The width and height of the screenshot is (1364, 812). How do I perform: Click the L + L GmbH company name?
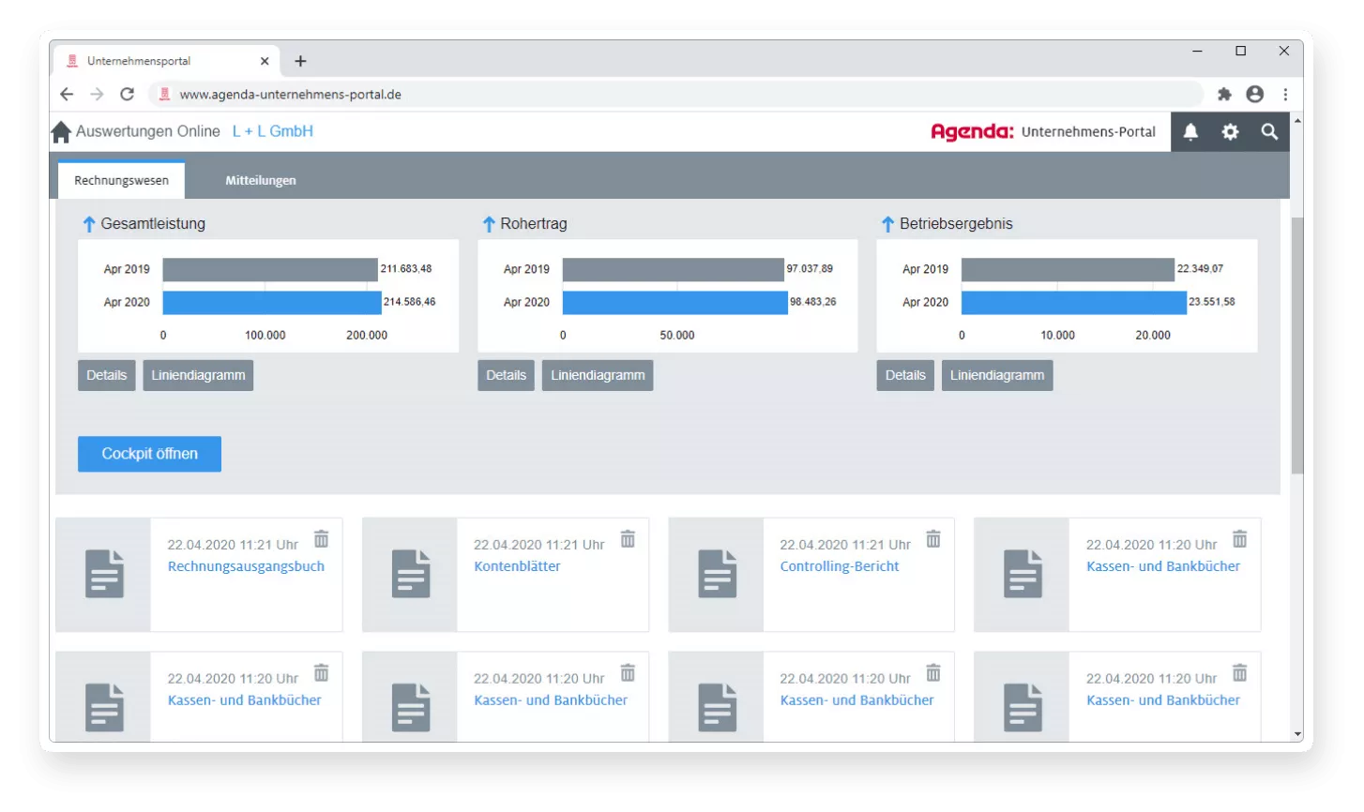273,131
